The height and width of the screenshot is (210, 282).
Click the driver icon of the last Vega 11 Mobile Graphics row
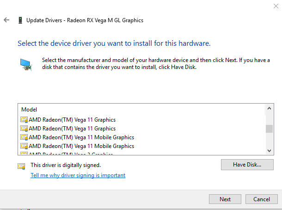coord(25,146)
